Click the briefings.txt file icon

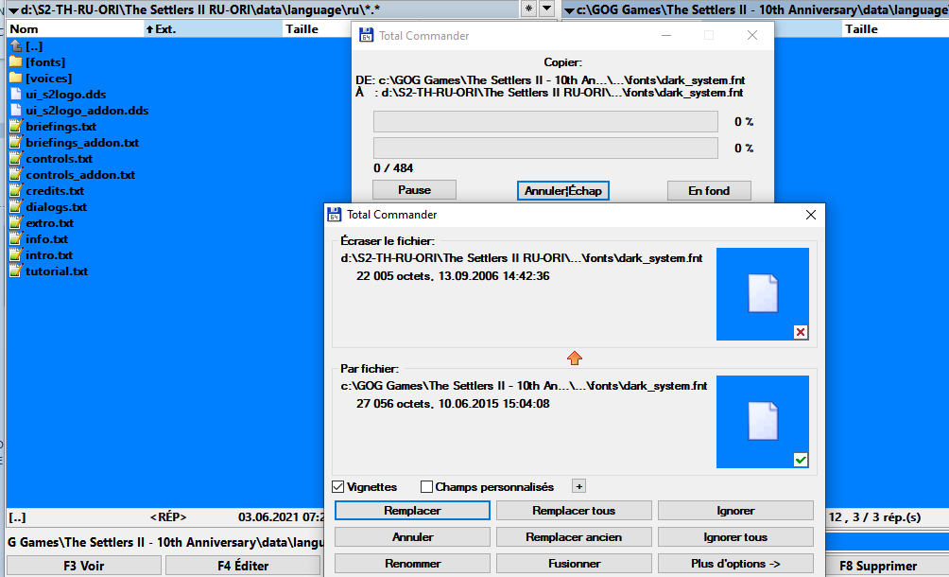[x=16, y=126]
